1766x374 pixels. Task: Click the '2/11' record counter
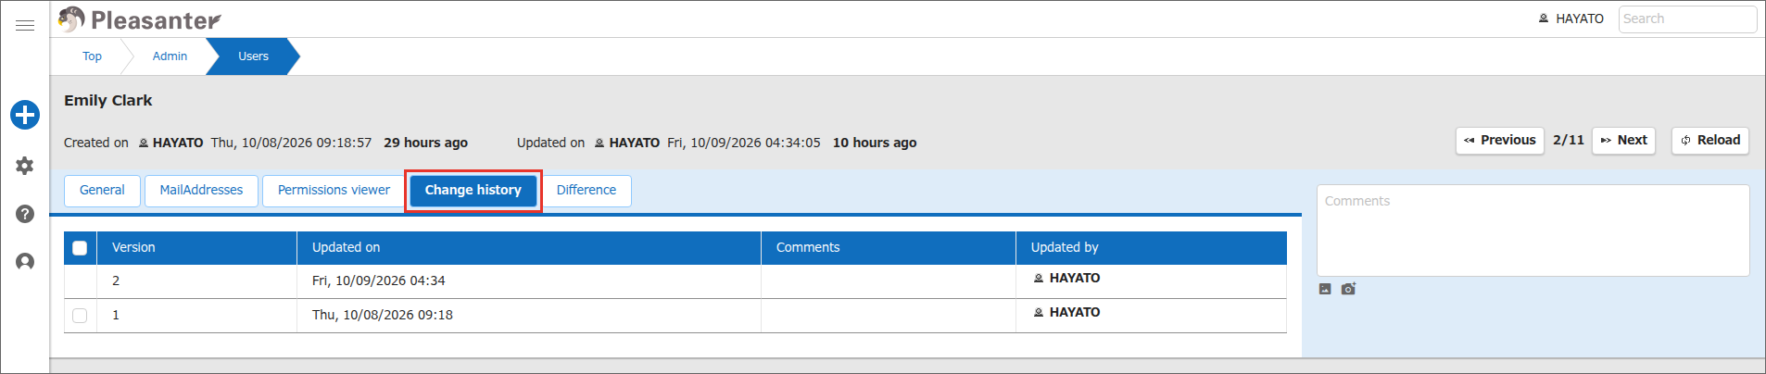click(1569, 141)
